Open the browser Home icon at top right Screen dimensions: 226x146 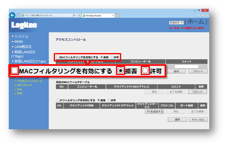(198, 15)
